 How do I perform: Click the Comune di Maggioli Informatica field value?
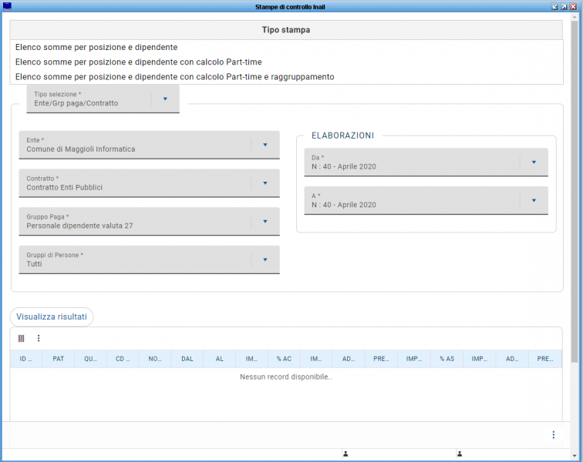click(81, 149)
